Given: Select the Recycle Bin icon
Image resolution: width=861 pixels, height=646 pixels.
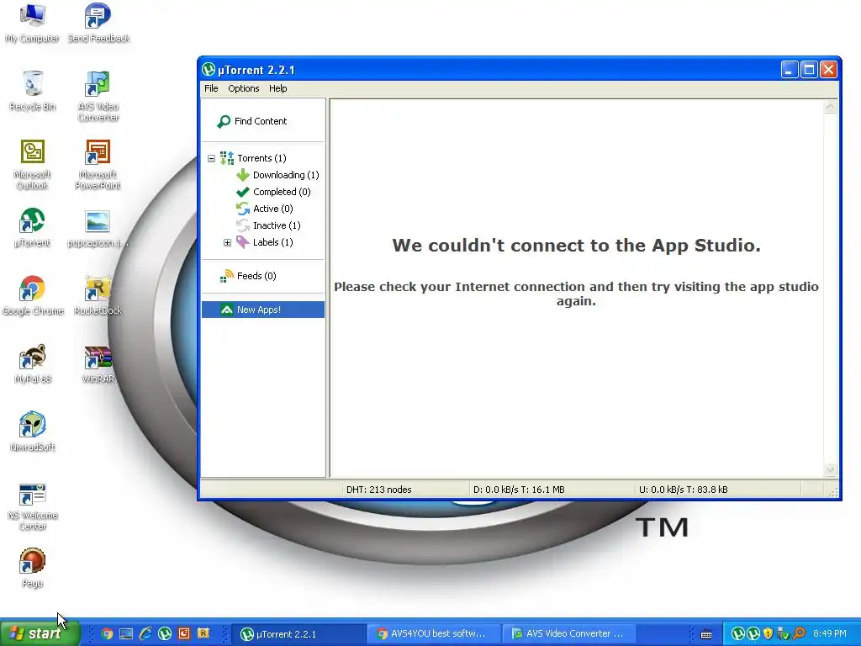Looking at the screenshot, I should (x=33, y=91).
